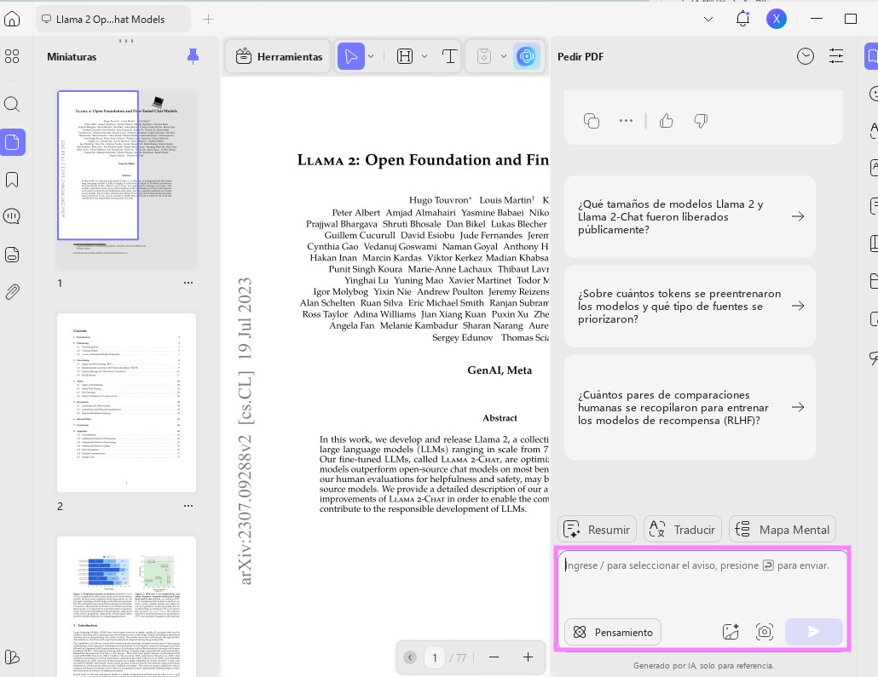Select the text T tool

pyautogui.click(x=449, y=56)
